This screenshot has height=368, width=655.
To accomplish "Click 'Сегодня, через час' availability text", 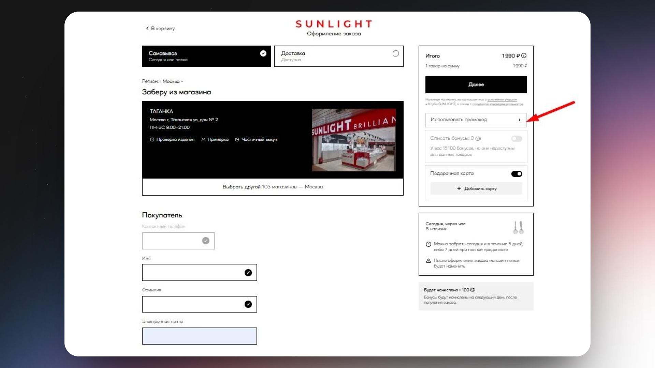I will coord(445,224).
